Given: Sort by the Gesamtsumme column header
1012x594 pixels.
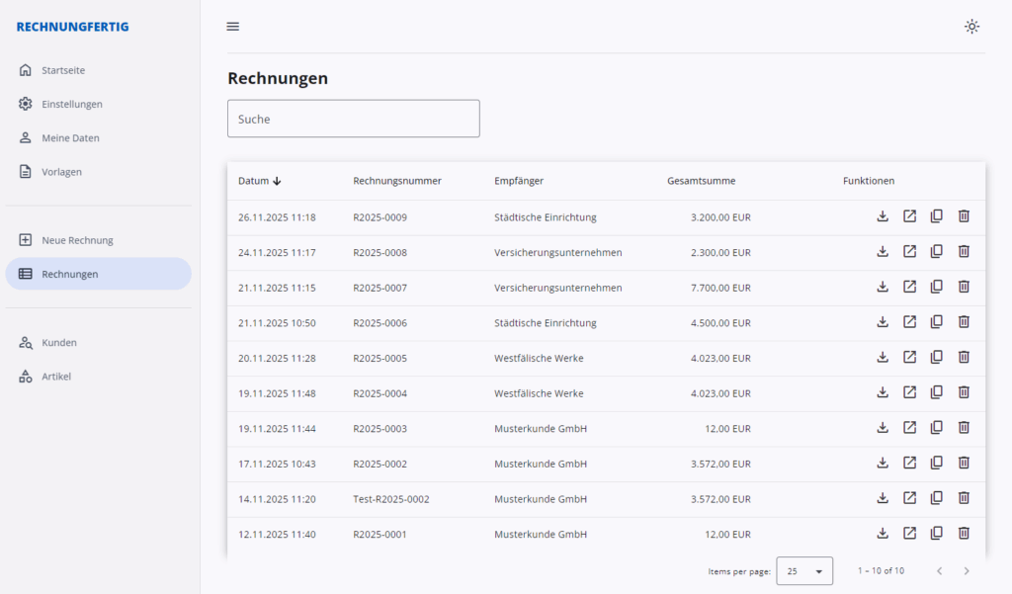Looking at the screenshot, I should click(x=701, y=181).
